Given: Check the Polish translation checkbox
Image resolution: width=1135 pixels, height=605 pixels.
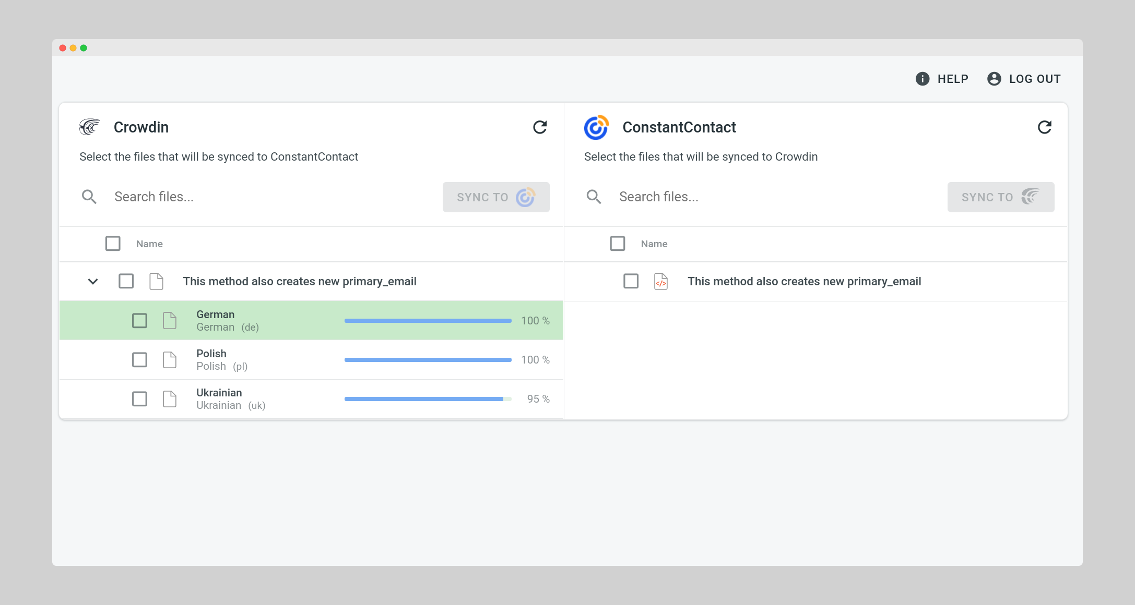Looking at the screenshot, I should [139, 359].
